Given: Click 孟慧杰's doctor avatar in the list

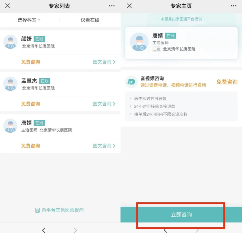Looking at the screenshot, I should 10,84.
